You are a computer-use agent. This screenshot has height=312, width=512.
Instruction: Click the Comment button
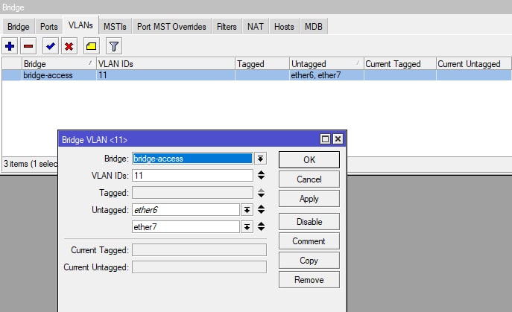[309, 241]
